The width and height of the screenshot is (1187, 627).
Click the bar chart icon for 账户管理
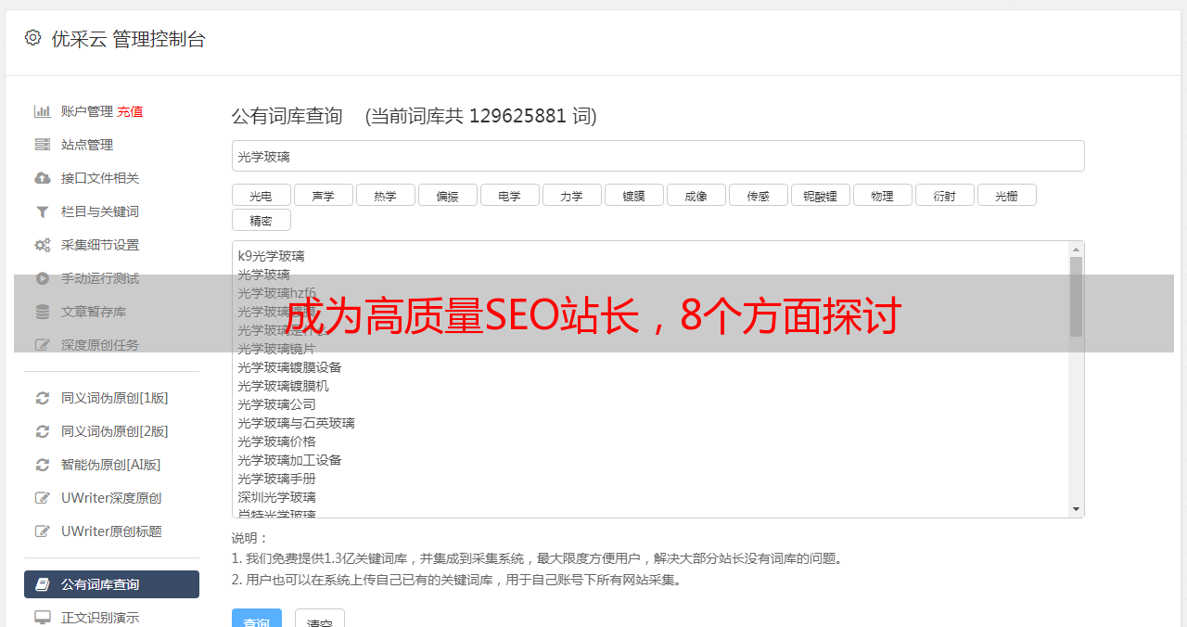43,111
